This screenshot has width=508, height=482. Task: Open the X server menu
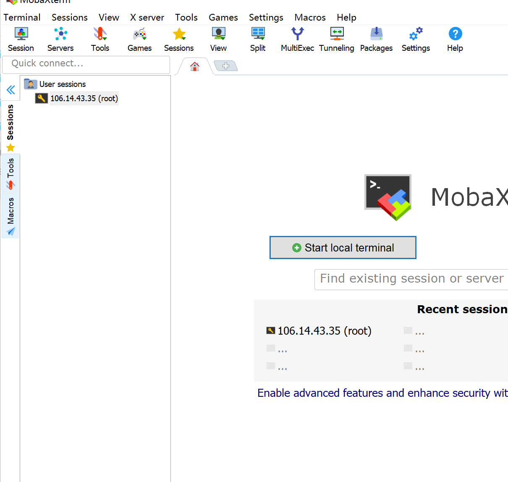point(147,17)
